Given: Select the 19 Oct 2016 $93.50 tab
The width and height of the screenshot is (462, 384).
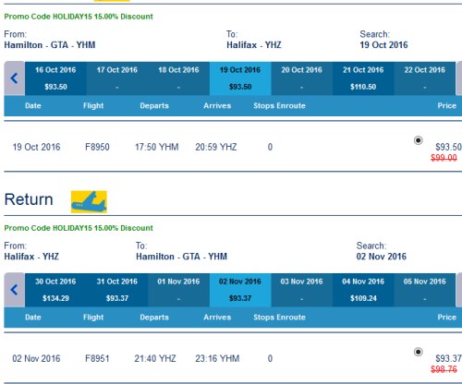Looking at the screenshot, I should [x=240, y=78].
